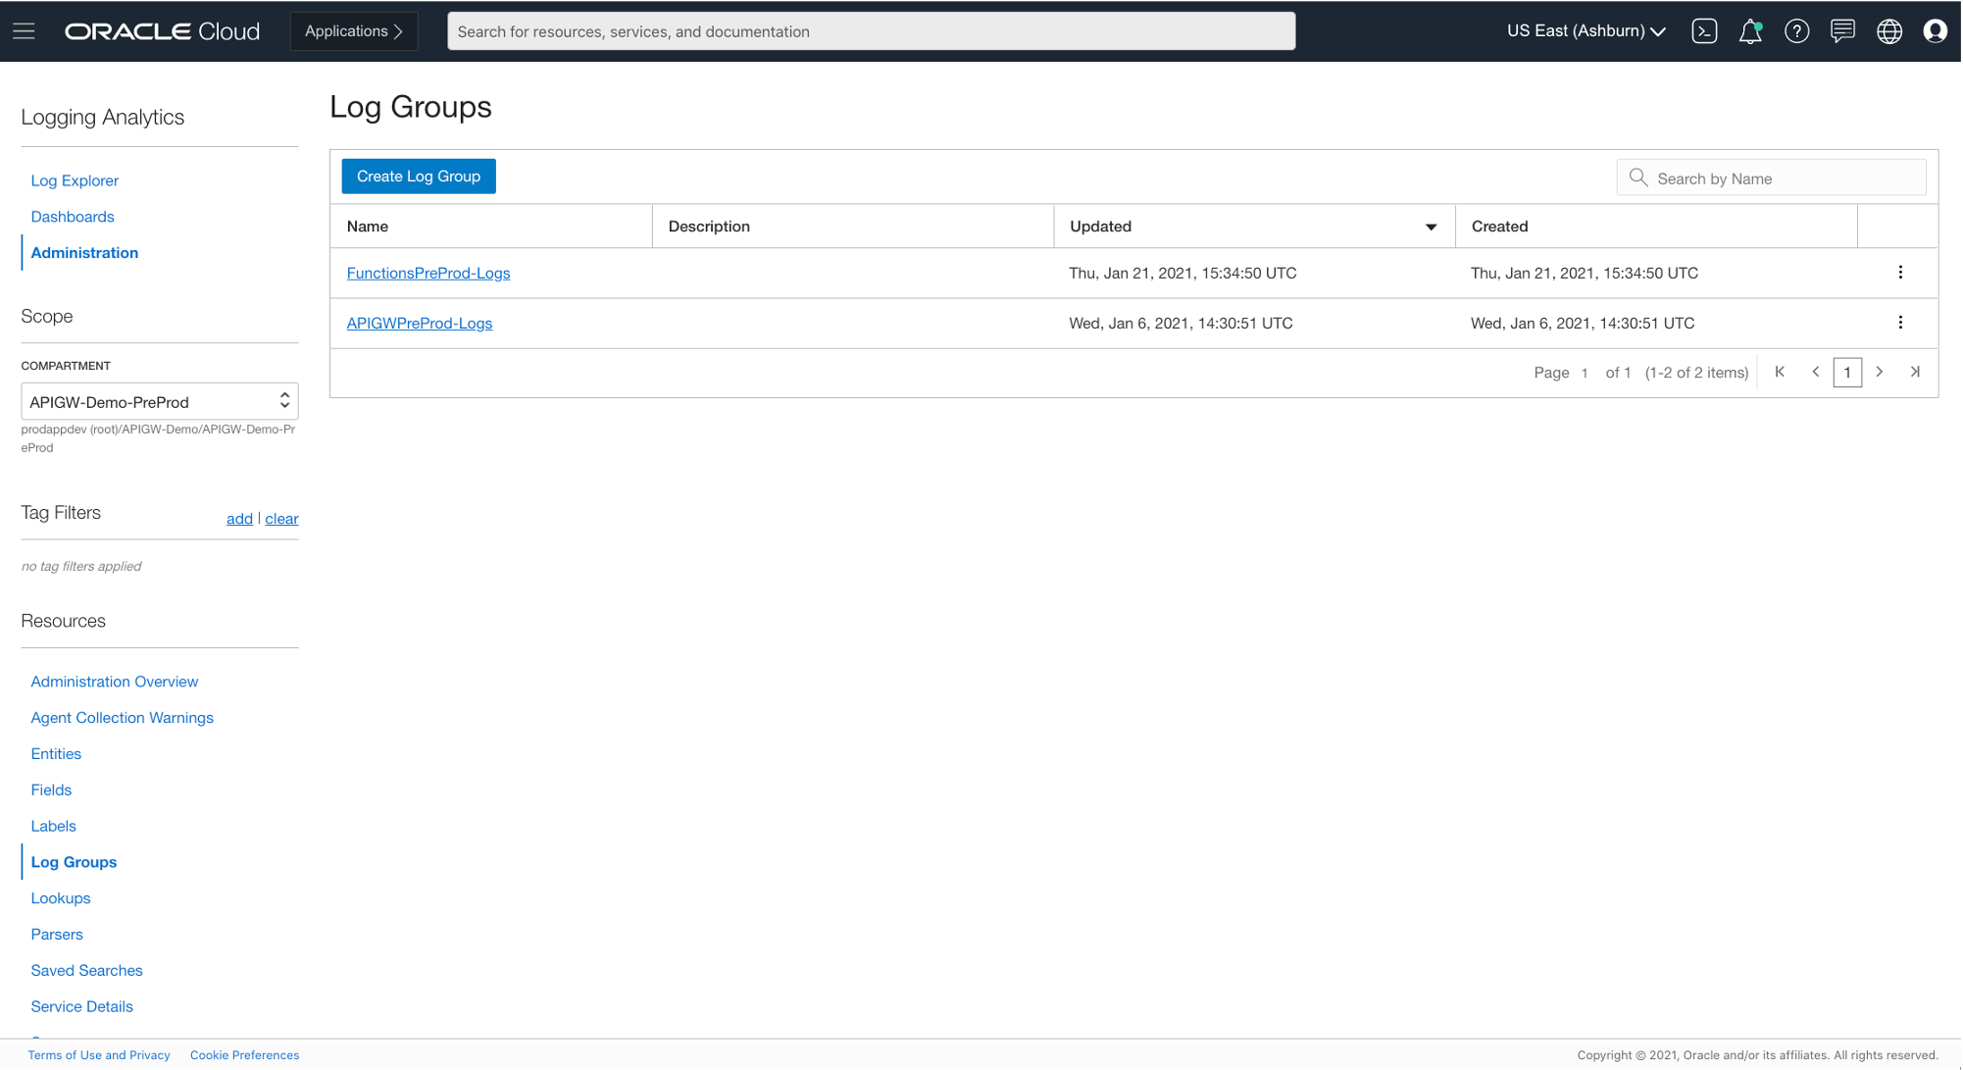1963x1070 pixels.
Task: Open the APIGW-Demo-PreProd compartment selector
Action: [x=159, y=401]
